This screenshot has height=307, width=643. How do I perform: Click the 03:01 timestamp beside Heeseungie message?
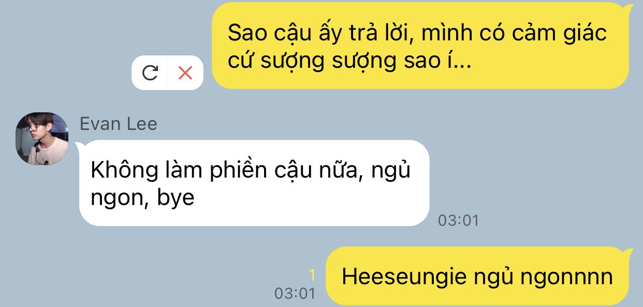coord(295,294)
